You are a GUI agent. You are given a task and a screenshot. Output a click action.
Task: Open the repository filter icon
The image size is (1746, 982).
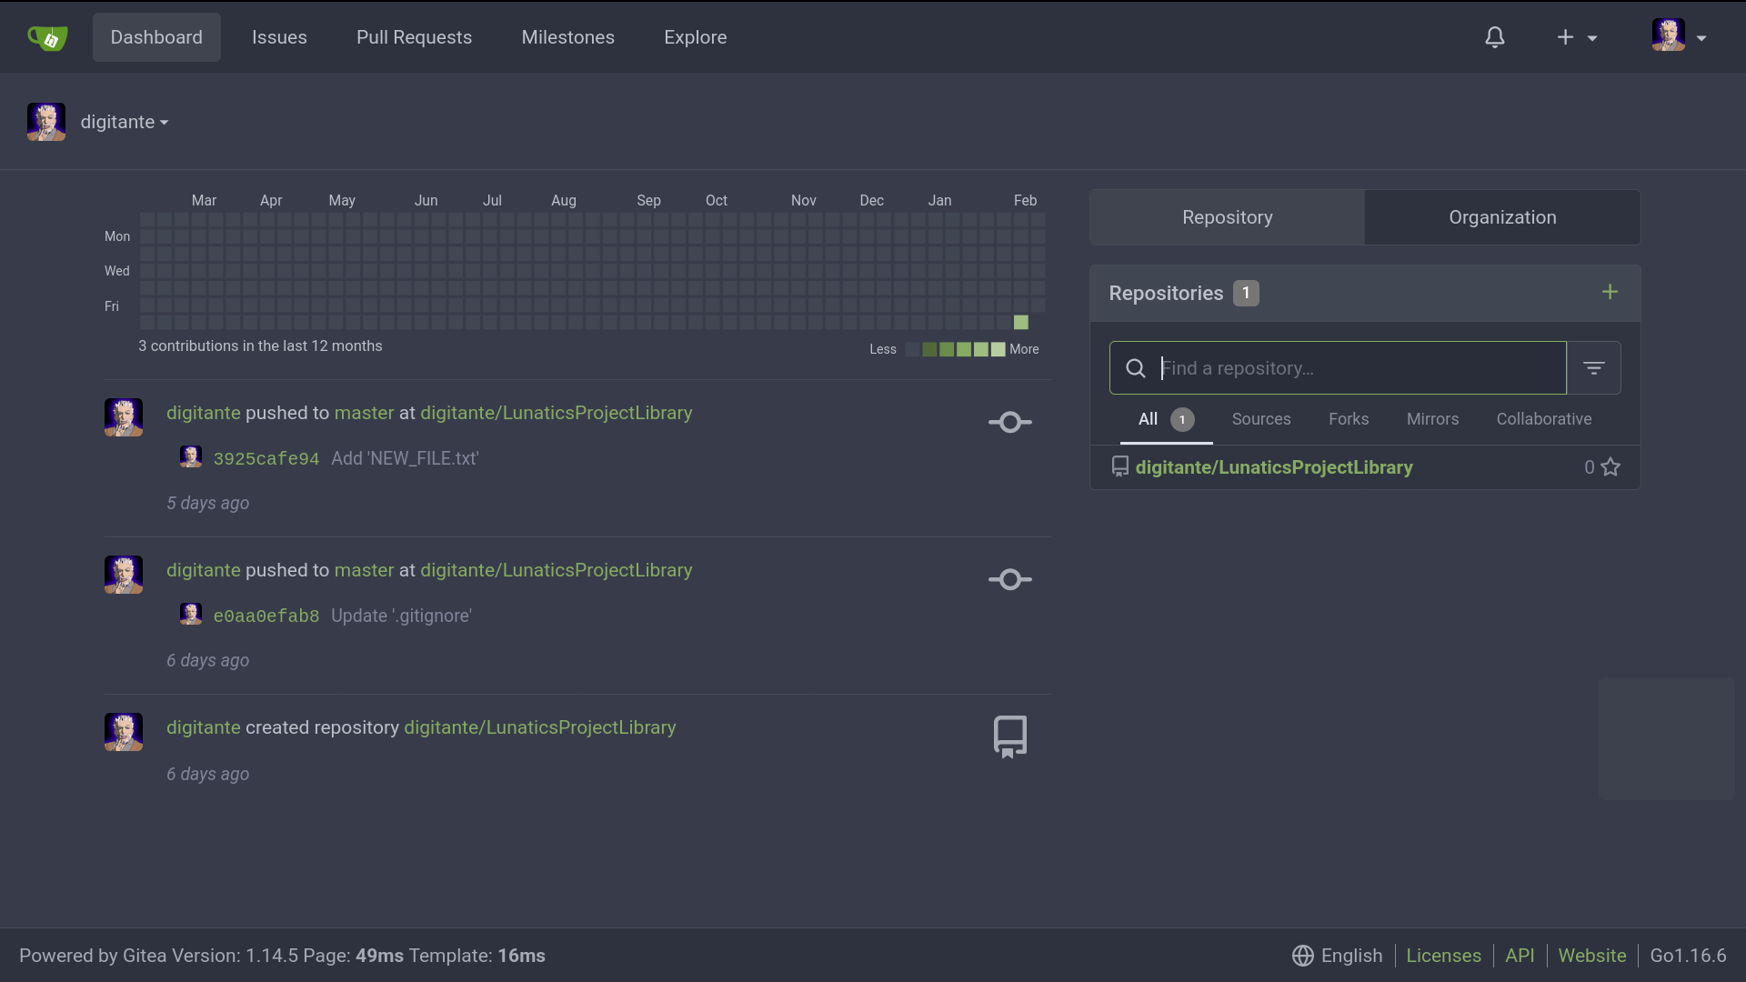click(x=1593, y=368)
